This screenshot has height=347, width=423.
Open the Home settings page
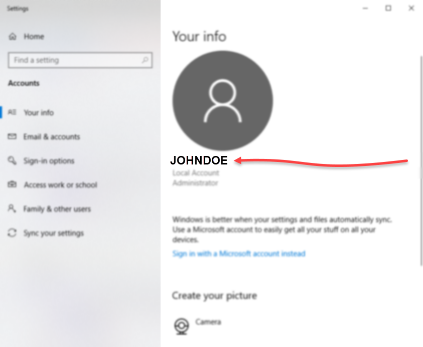coord(34,37)
